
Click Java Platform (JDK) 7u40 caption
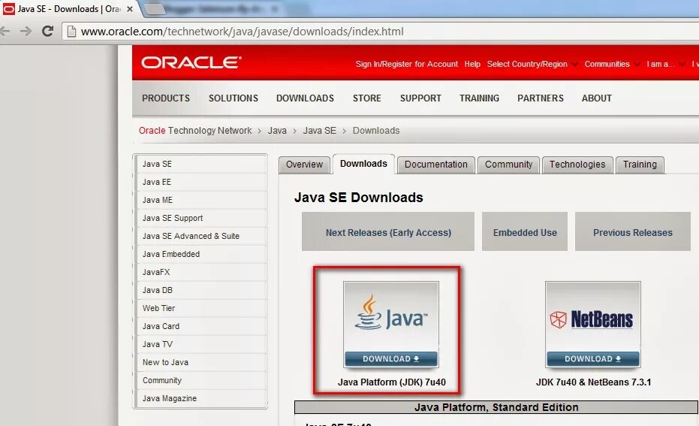pos(391,382)
